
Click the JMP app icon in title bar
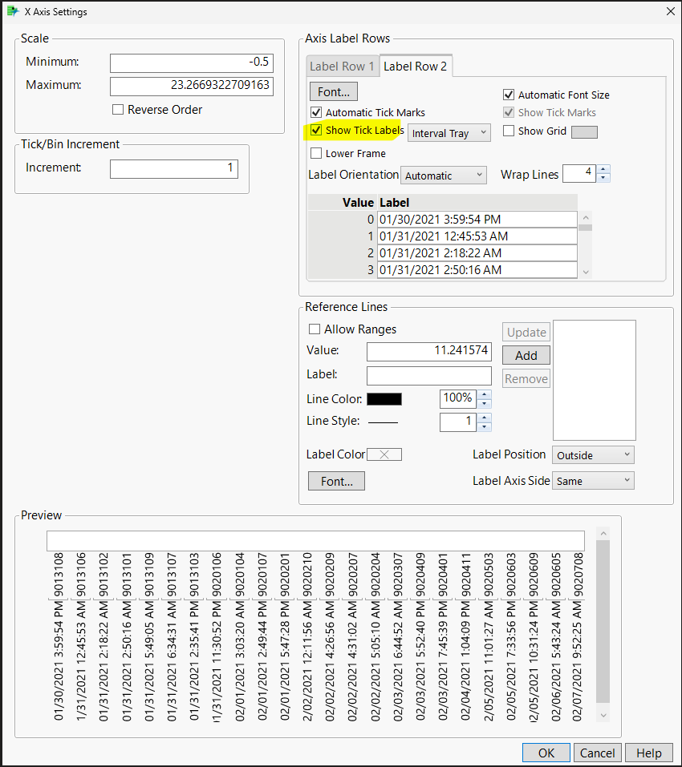pos(13,11)
